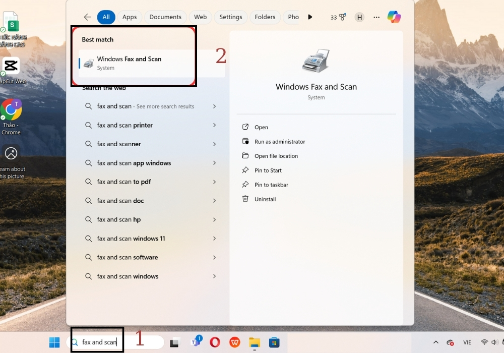Click the large Fax and Scan printer icon
The height and width of the screenshot is (353, 504).
point(316,61)
